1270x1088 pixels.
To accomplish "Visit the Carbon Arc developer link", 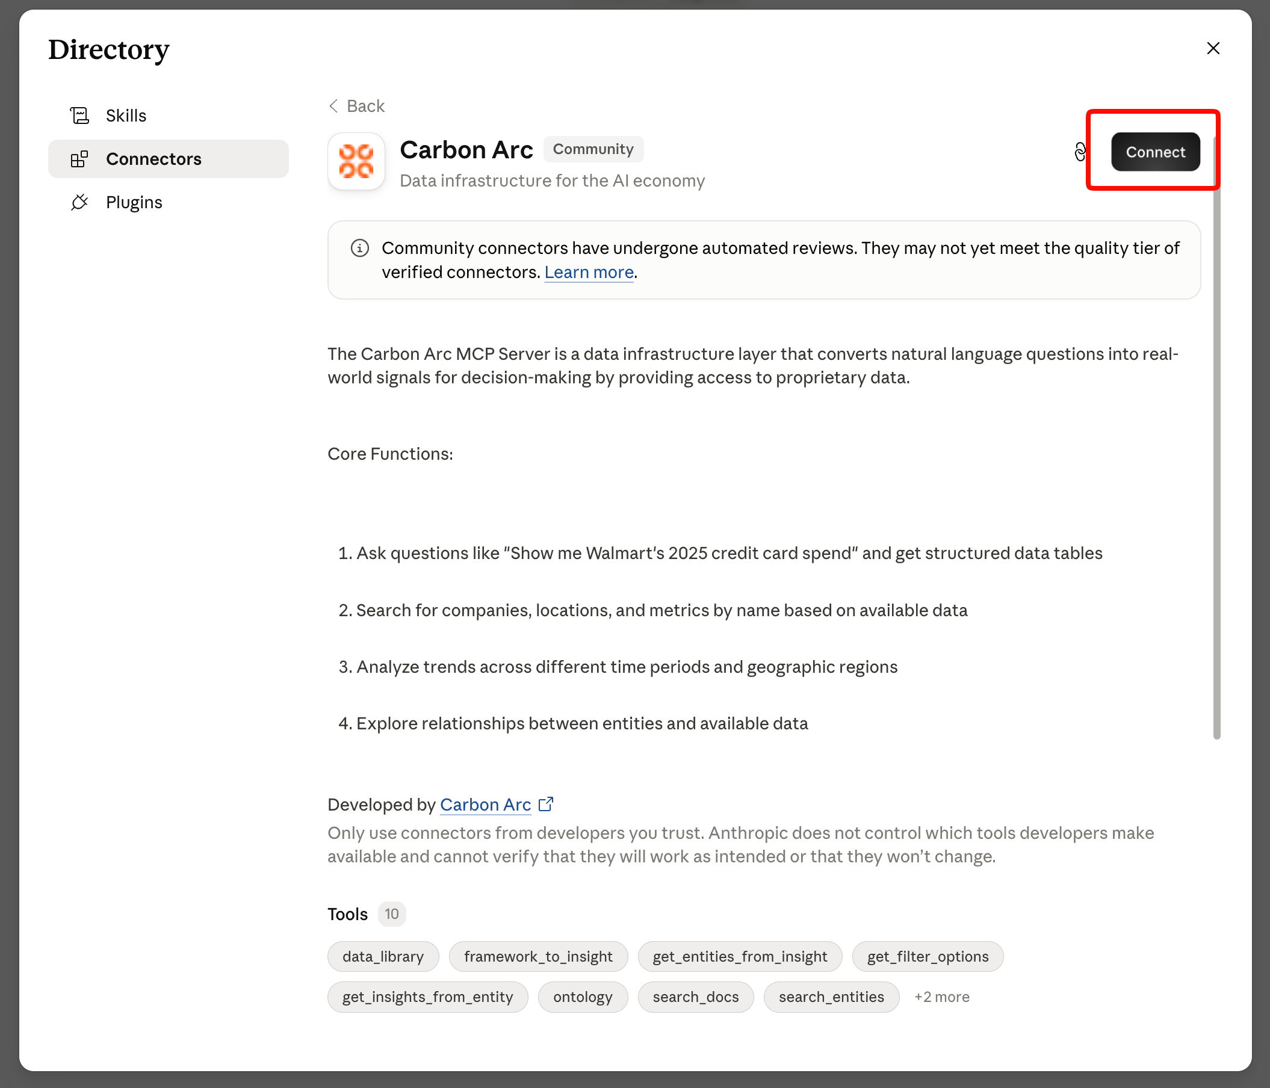I will click(x=486, y=805).
